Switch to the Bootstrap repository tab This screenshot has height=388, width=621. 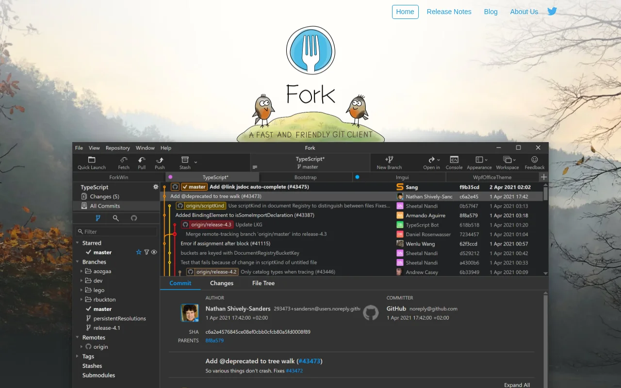tap(306, 177)
